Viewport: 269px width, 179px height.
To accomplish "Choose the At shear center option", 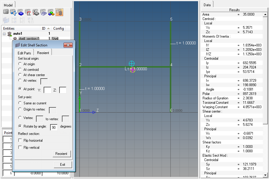I will [x=20, y=75].
